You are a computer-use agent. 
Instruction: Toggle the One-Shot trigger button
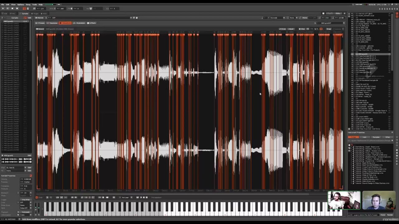(x=26, y=200)
